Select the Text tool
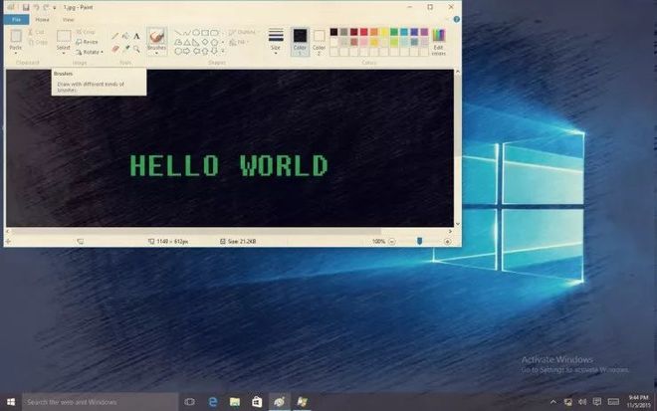 click(136, 36)
